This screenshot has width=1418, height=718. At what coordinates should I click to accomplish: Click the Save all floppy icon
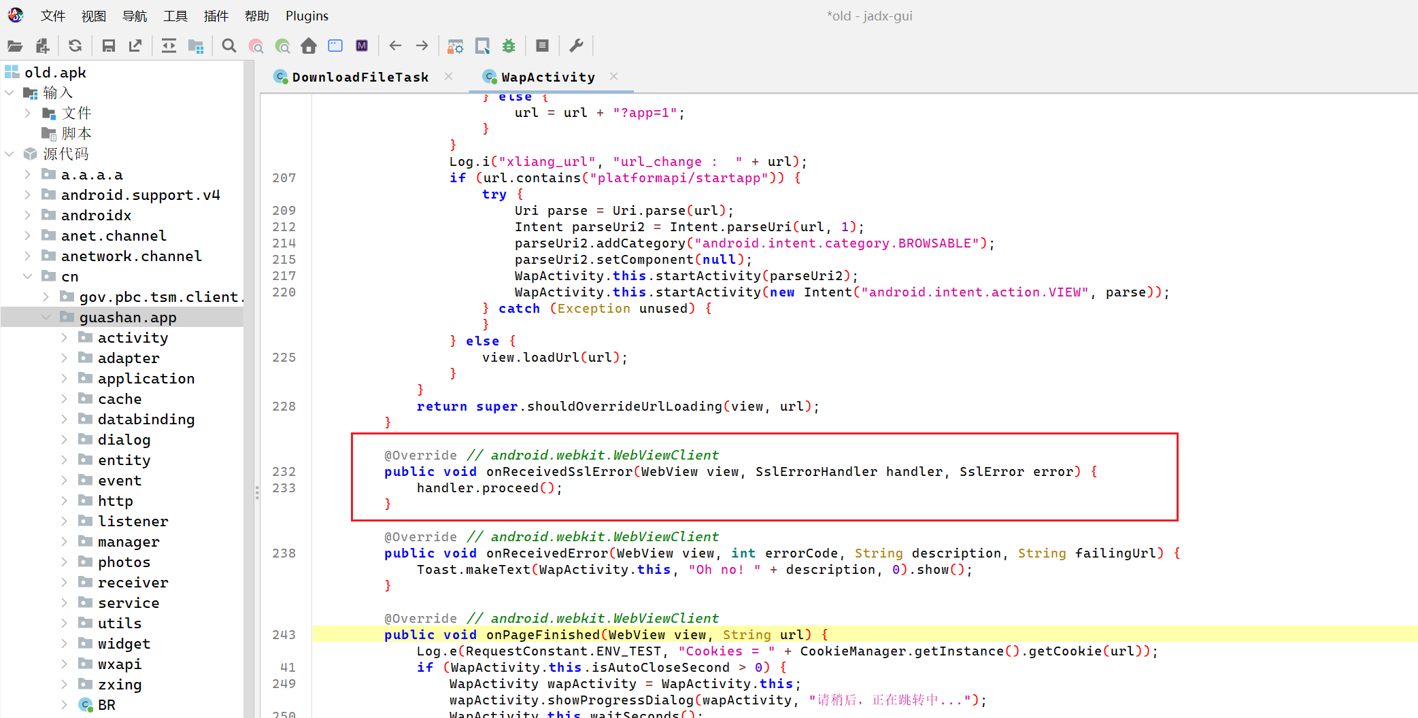[x=108, y=46]
